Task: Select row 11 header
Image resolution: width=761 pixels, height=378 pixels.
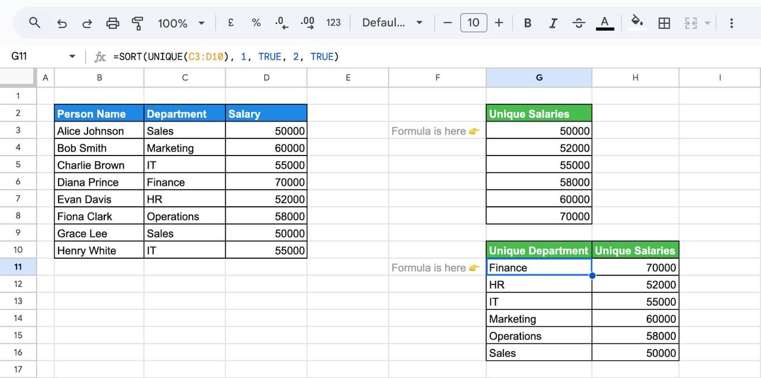Action: tap(18, 267)
